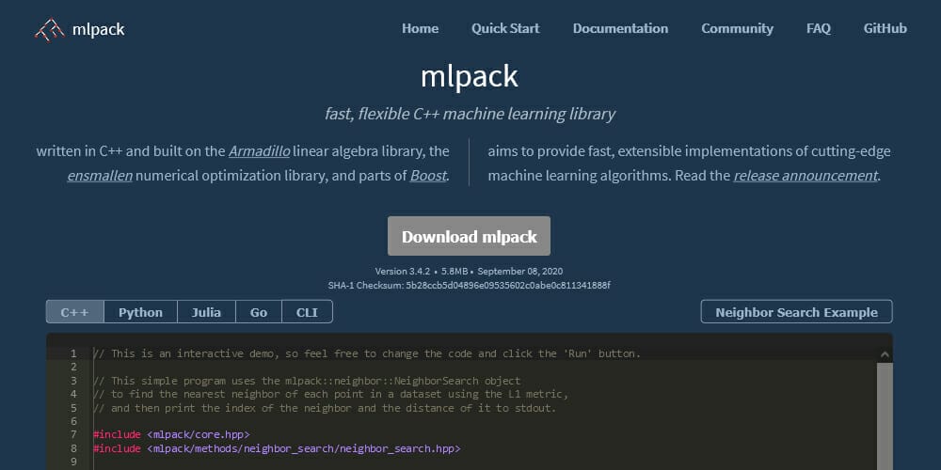Click the SHA-1 Checksum text
The image size is (941, 470).
click(x=469, y=285)
